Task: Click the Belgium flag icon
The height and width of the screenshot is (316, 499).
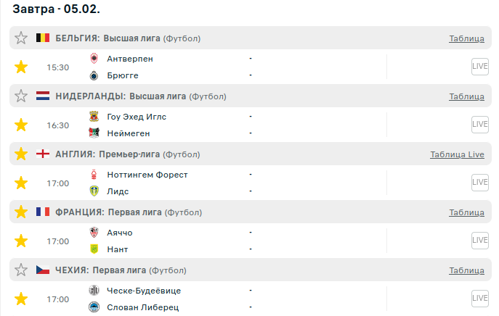Action: point(43,38)
